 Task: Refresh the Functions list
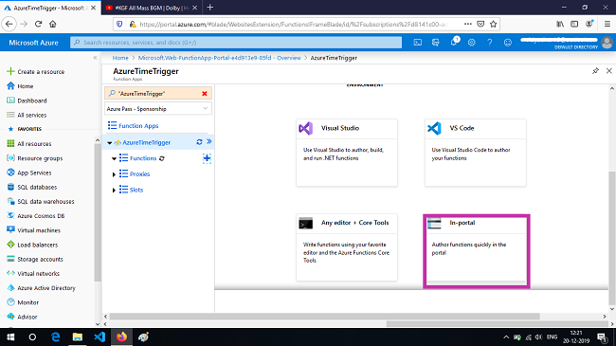tap(162, 158)
